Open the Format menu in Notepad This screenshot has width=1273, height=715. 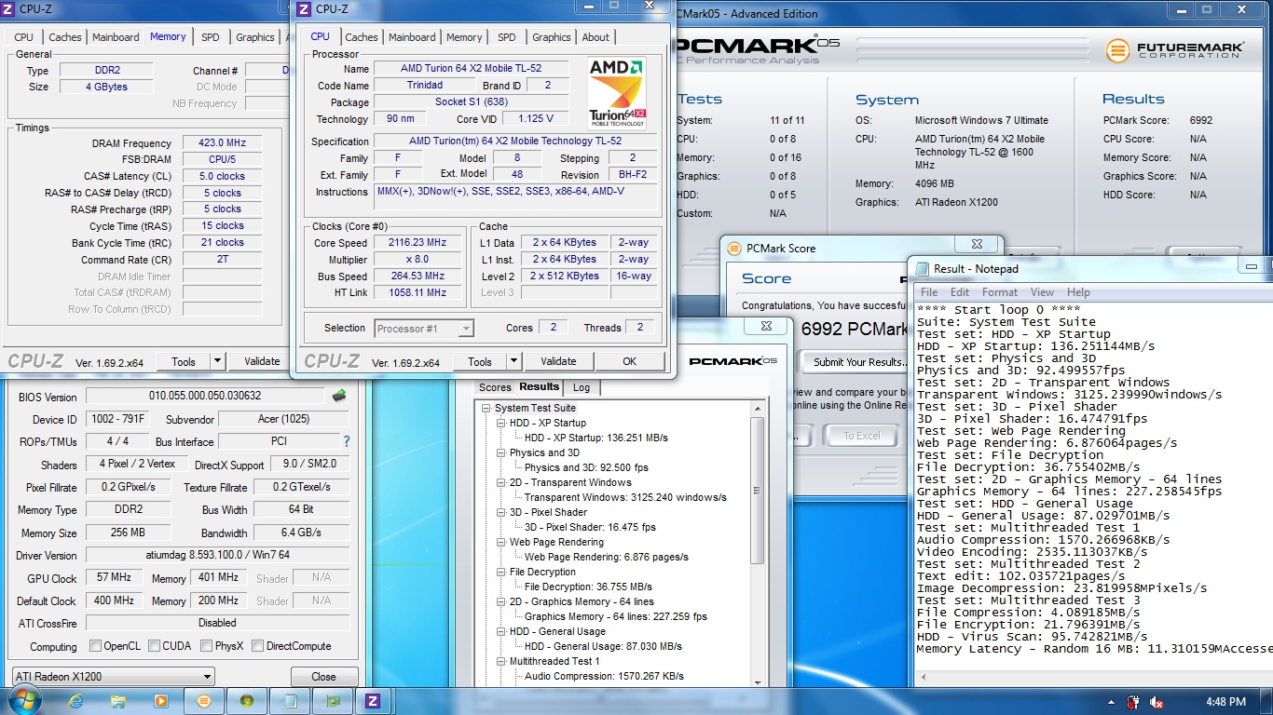click(1000, 292)
